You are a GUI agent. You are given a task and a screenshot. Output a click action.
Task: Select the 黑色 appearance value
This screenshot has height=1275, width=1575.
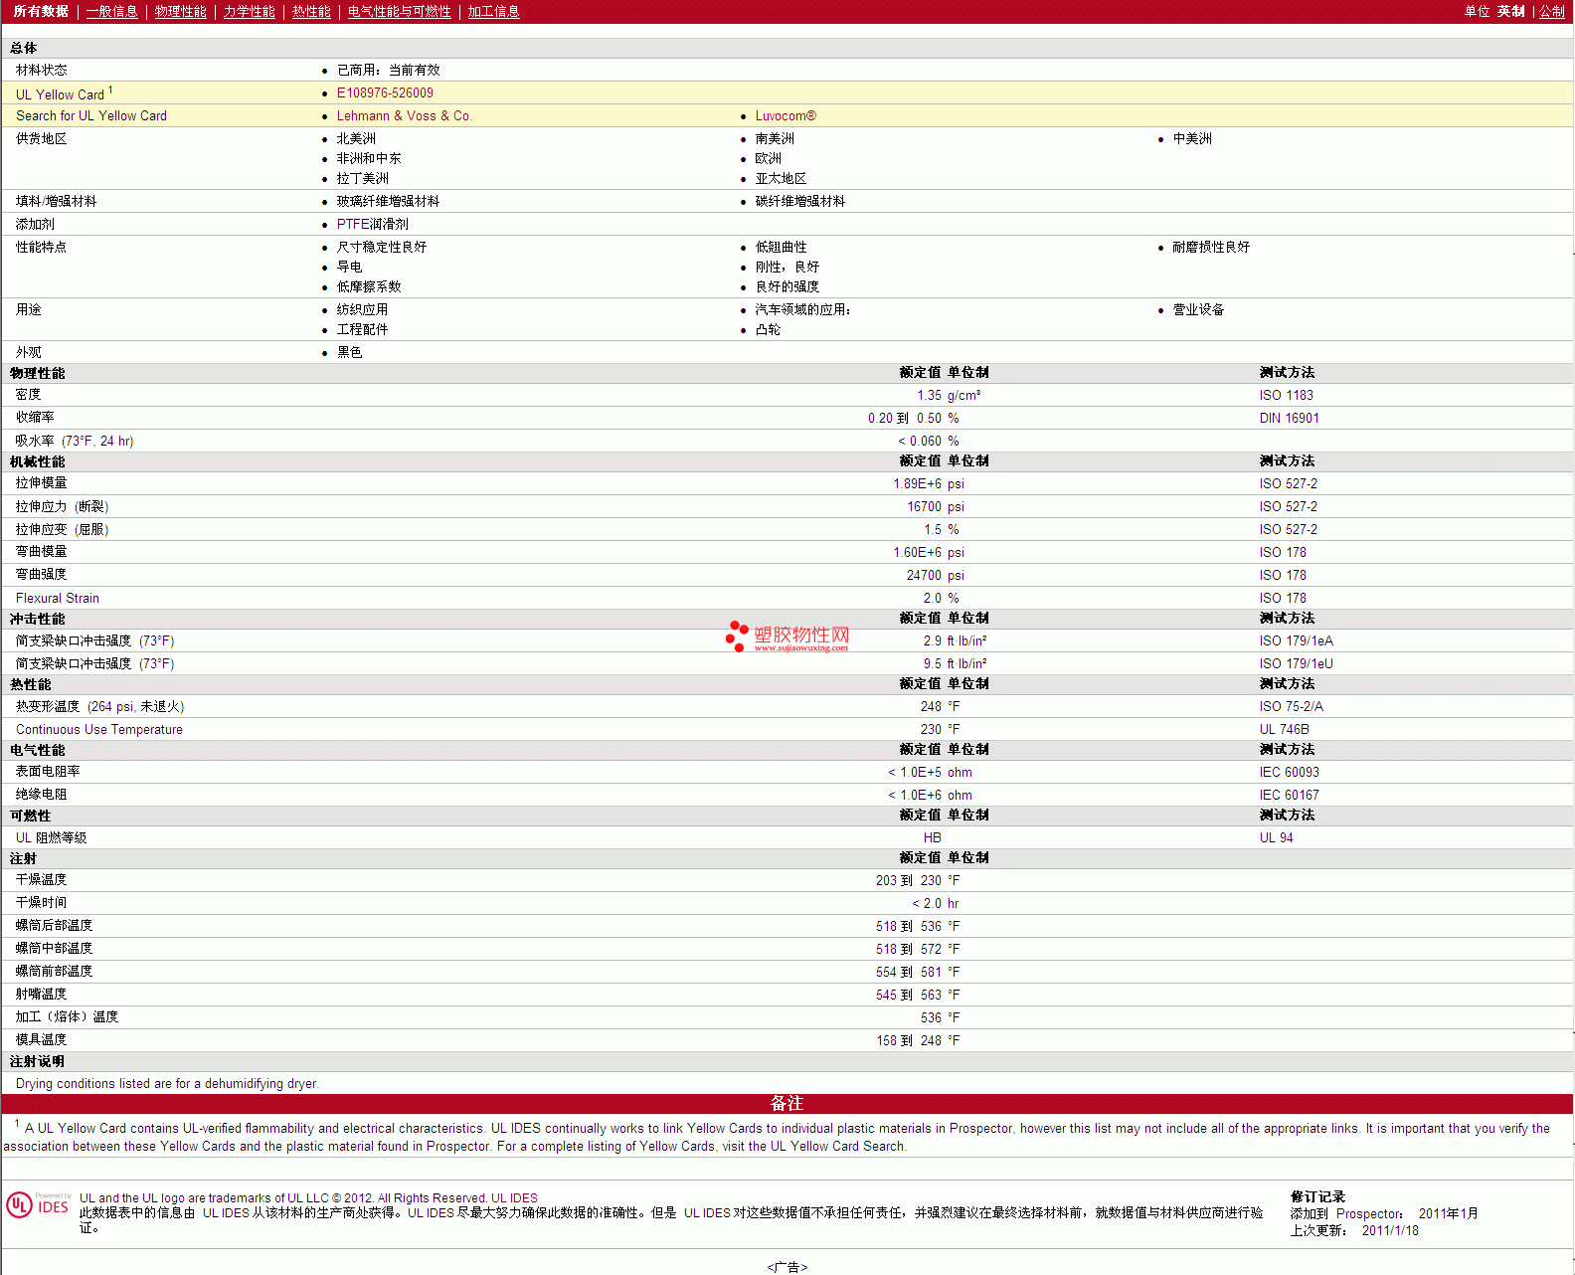(x=349, y=352)
